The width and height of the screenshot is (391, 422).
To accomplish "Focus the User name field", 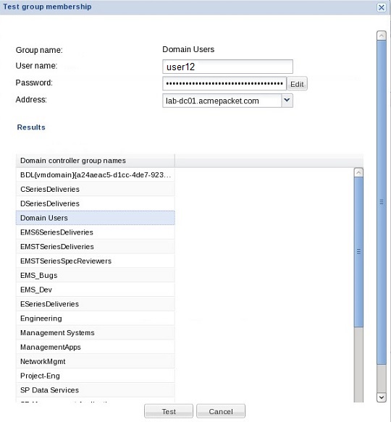I will click(x=227, y=67).
